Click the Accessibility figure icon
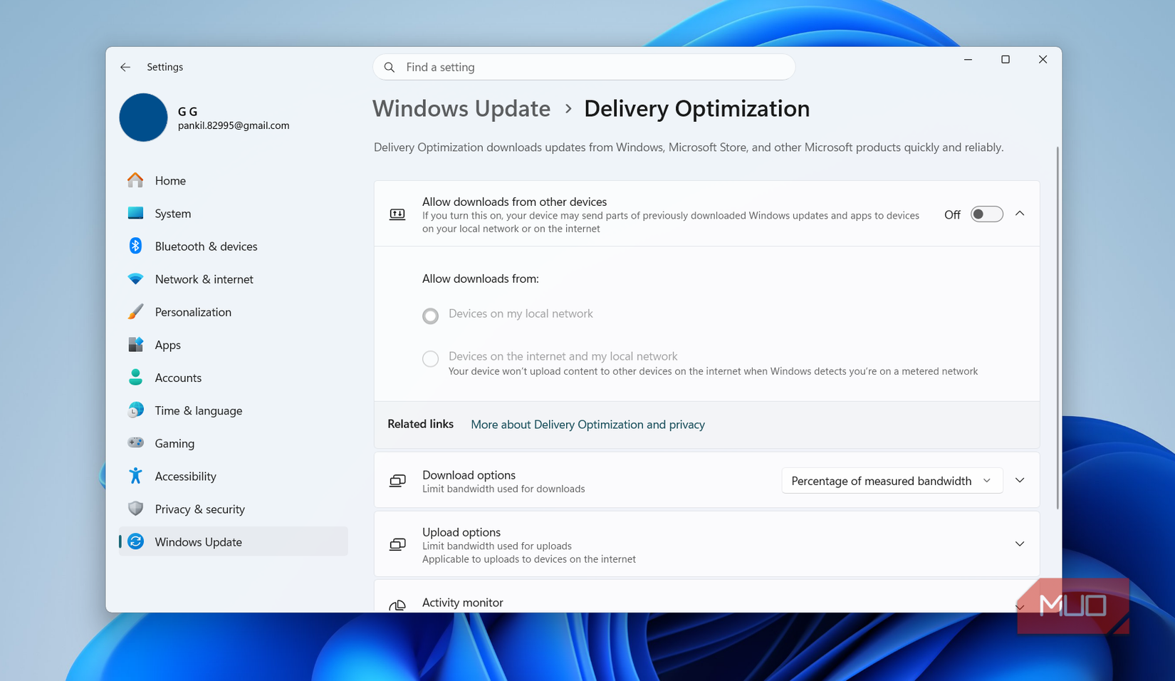The width and height of the screenshot is (1175, 681). [135, 475]
